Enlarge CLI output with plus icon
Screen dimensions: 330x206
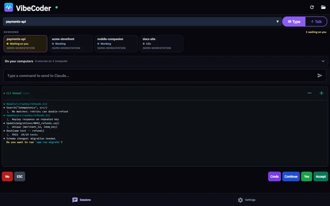321,93
